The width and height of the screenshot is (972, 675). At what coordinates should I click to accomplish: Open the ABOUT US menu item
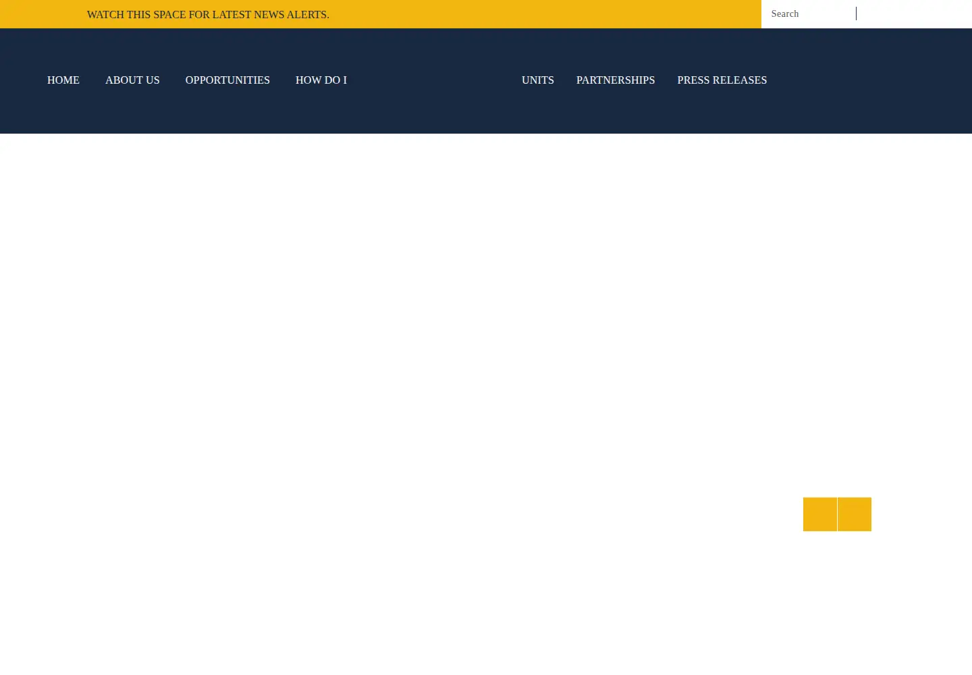tap(132, 80)
